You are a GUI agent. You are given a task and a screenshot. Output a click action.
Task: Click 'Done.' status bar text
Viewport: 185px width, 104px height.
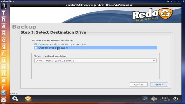(x=14, y=94)
